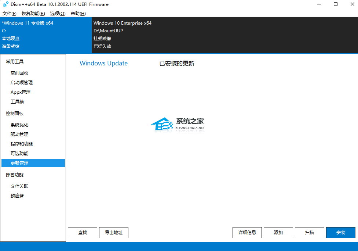Click the 挂载映像 label

[x=102, y=39]
